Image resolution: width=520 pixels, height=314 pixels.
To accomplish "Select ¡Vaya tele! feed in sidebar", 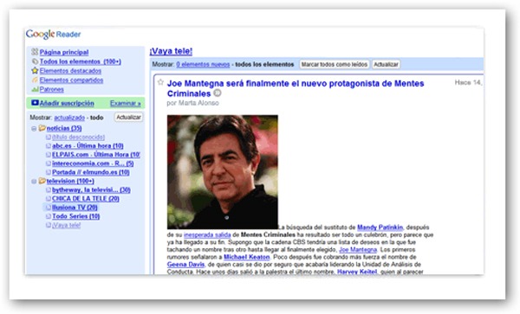I will tap(67, 225).
